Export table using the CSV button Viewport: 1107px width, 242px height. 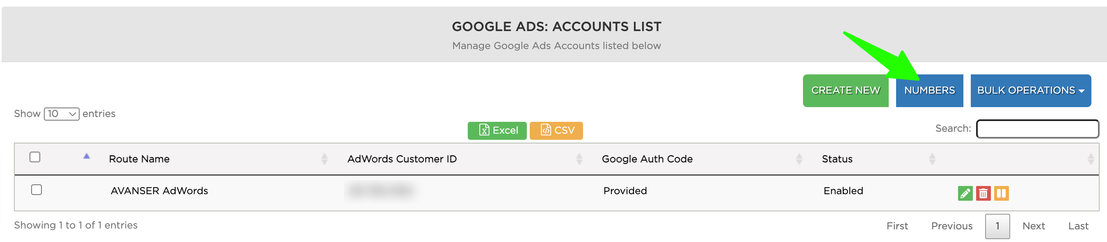[x=556, y=130]
